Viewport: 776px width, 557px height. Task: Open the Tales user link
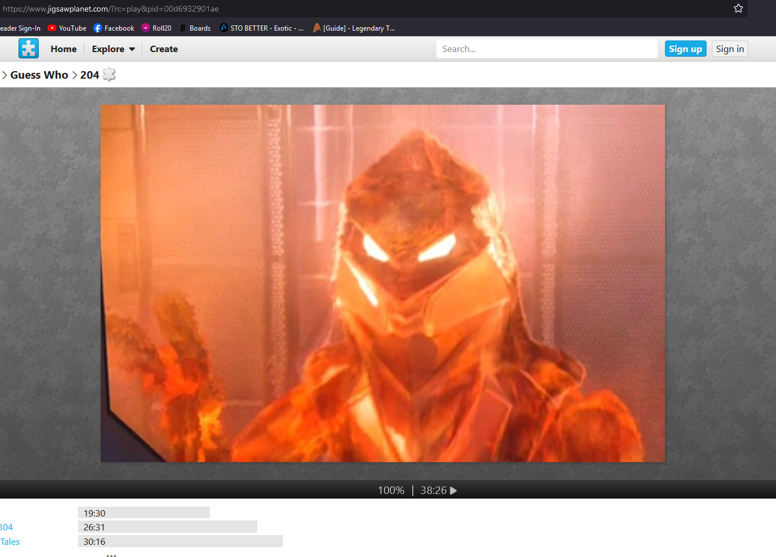pos(10,541)
